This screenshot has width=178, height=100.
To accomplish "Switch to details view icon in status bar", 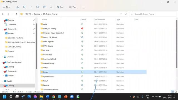I will click(x=172, y=92).
